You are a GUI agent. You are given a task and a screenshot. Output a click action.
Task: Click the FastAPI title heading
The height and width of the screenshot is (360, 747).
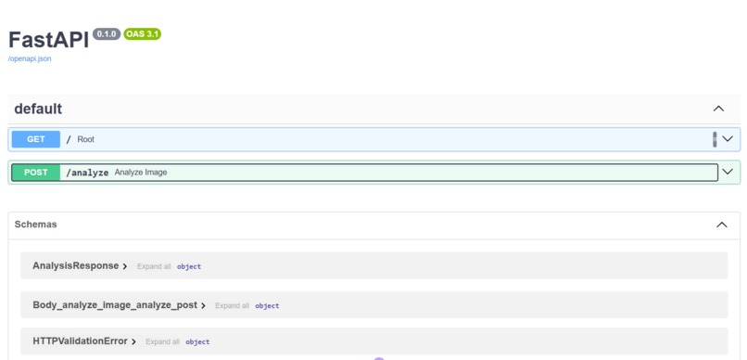tap(48, 40)
